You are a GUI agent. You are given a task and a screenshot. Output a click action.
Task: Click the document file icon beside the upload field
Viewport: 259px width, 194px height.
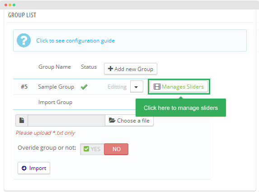pyautogui.click(x=22, y=120)
